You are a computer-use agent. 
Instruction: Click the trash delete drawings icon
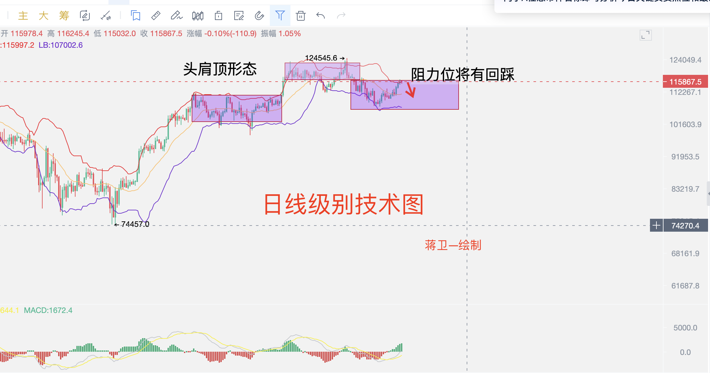point(301,15)
